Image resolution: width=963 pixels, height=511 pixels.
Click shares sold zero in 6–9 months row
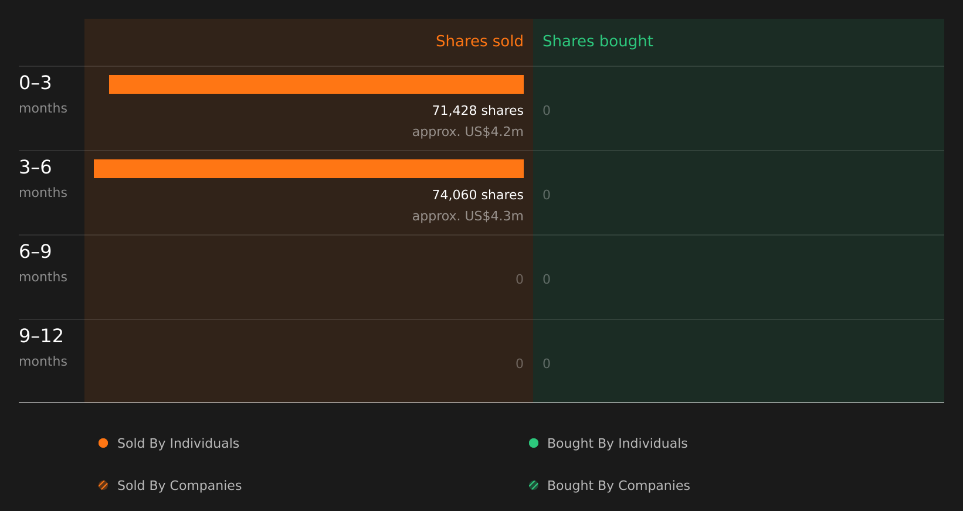coord(520,279)
